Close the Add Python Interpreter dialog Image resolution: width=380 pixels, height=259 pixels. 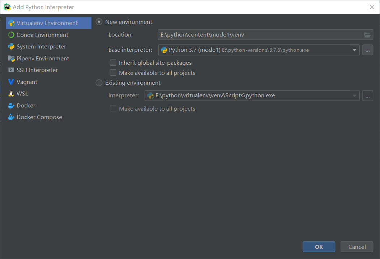click(x=372, y=7)
